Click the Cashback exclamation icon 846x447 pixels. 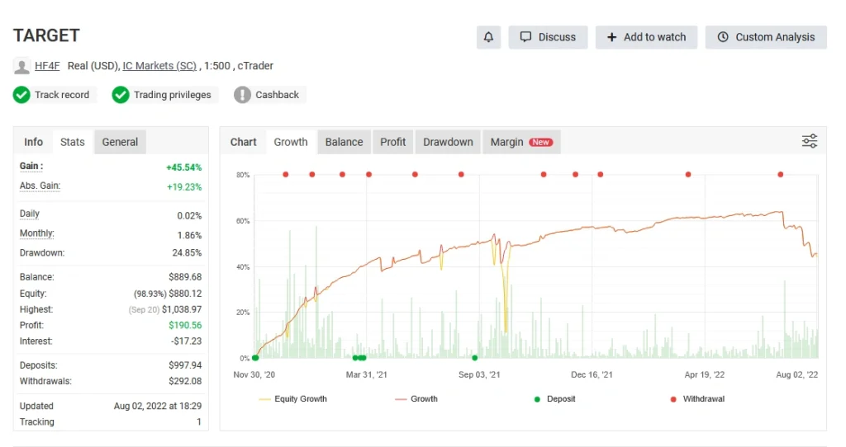[242, 95]
